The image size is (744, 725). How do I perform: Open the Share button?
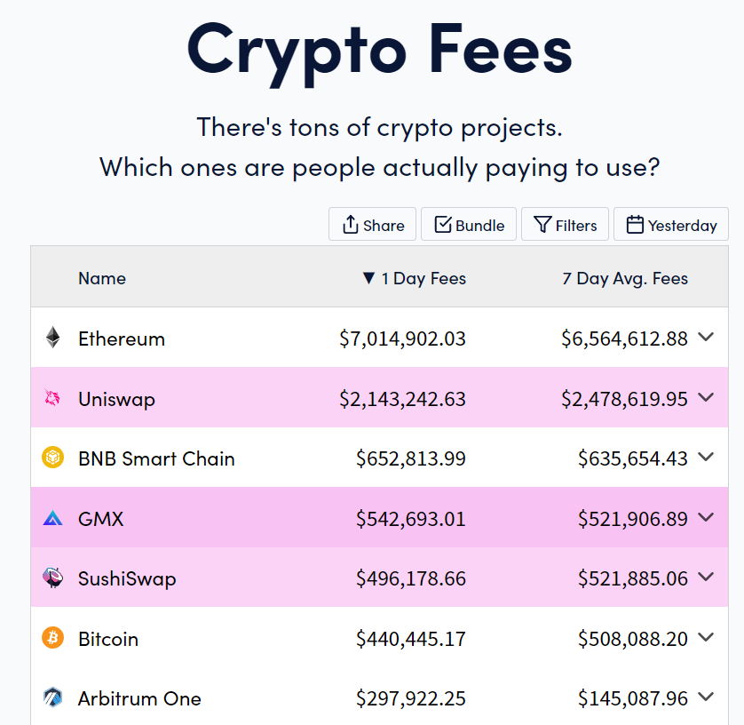[373, 224]
